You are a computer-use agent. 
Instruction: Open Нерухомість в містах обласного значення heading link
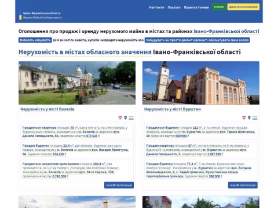85,52
